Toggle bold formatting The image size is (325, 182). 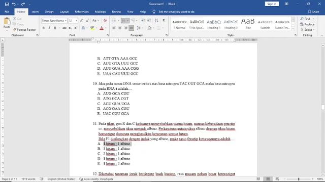point(44,28)
